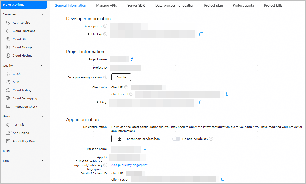Click Add public key fingerprint link
Image resolution: width=306 pixels, height=184 pixels.
pos(129,165)
